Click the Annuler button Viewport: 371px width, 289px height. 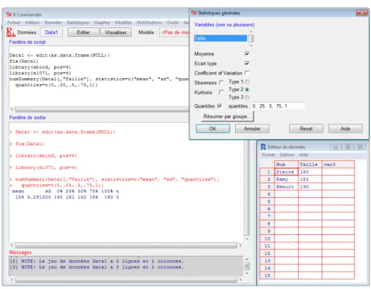pos(252,129)
